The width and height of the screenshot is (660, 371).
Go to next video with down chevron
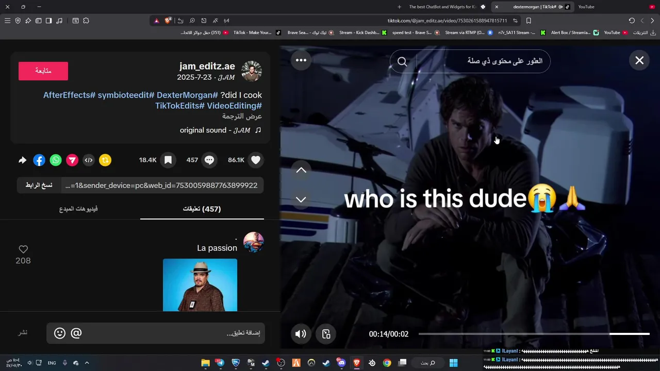point(301,199)
